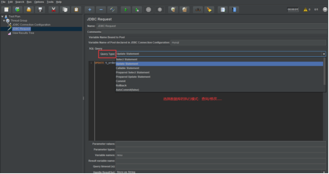Pick the Rollback query type option
Screen dimensions: 329x174
121,85
